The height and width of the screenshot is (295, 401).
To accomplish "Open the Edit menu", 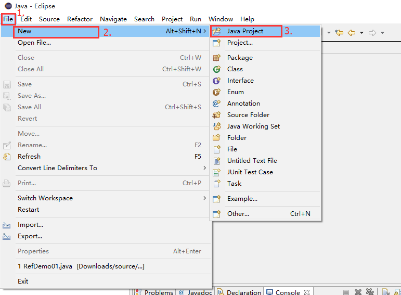I will pyautogui.click(x=26, y=19).
